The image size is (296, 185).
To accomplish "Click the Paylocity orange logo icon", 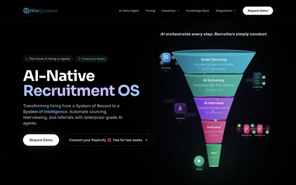I will pos(109,140).
